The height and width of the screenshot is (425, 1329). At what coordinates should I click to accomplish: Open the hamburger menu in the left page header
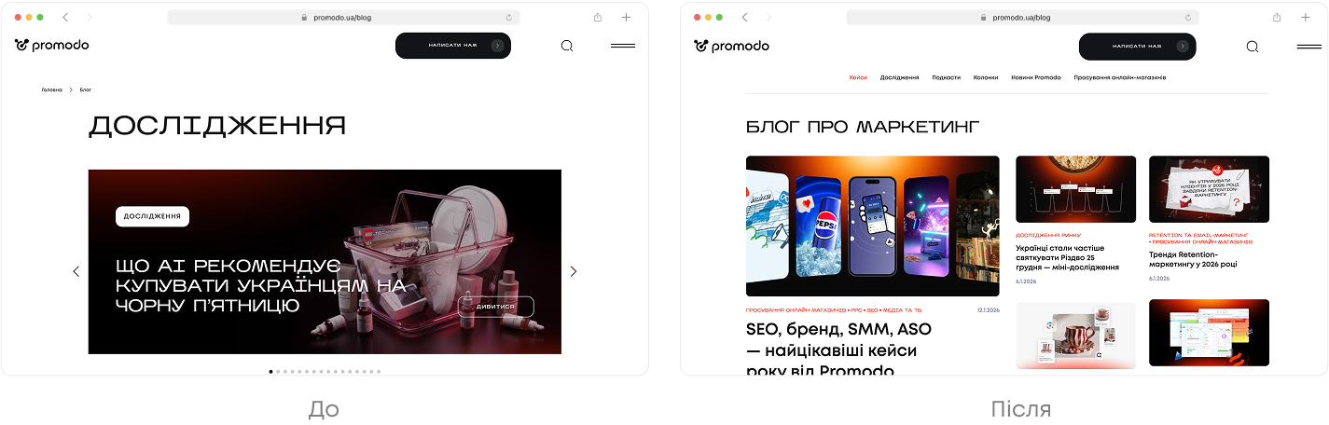click(x=623, y=46)
